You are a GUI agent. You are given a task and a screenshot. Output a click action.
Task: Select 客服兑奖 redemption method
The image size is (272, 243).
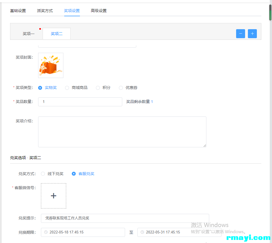(x=74, y=174)
